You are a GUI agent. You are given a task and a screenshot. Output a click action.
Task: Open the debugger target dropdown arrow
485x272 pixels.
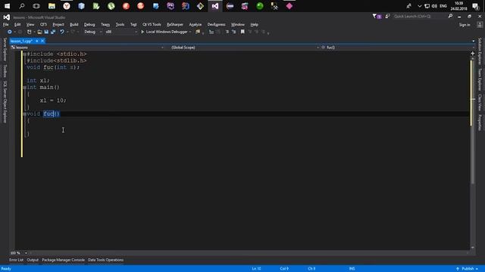[x=190, y=32]
